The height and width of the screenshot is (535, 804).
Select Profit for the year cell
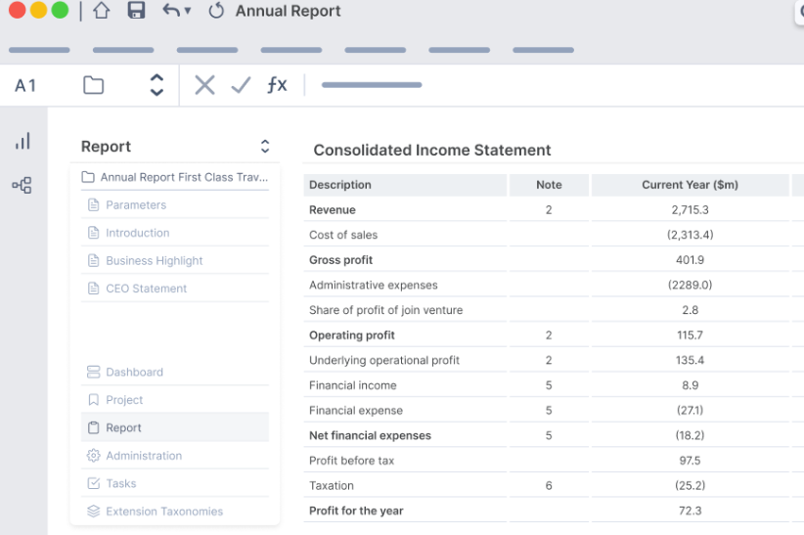(405, 511)
